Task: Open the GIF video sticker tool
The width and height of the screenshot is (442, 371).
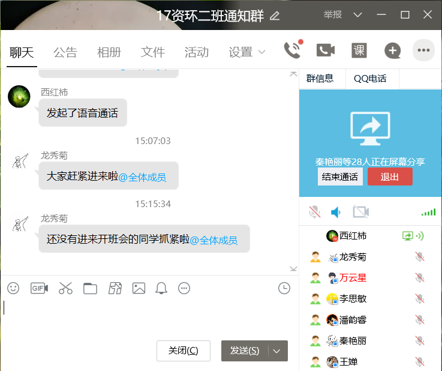Action: click(39, 288)
